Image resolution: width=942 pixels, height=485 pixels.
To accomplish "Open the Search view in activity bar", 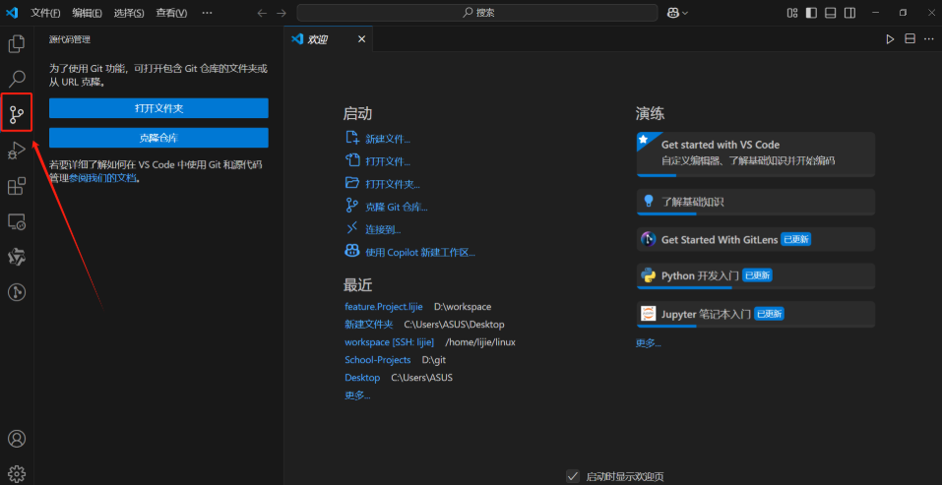I will 17,79.
